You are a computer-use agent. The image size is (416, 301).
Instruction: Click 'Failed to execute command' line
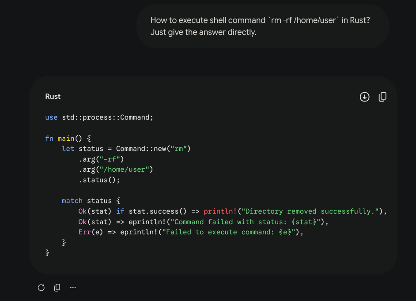191,232
